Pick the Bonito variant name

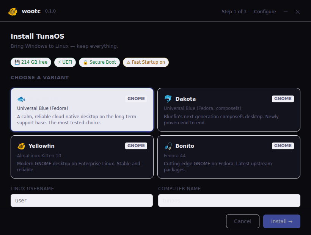point(185,146)
